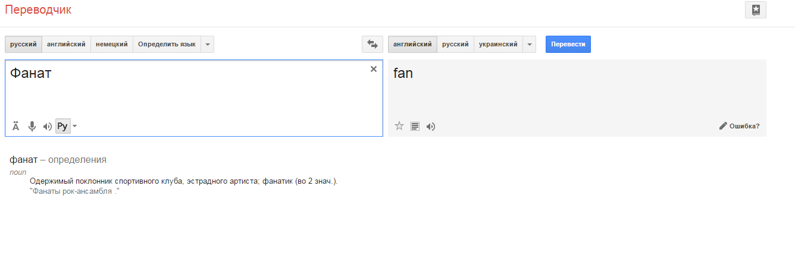Swap source and target languages
Screen dimensions: 795x277
373,44
